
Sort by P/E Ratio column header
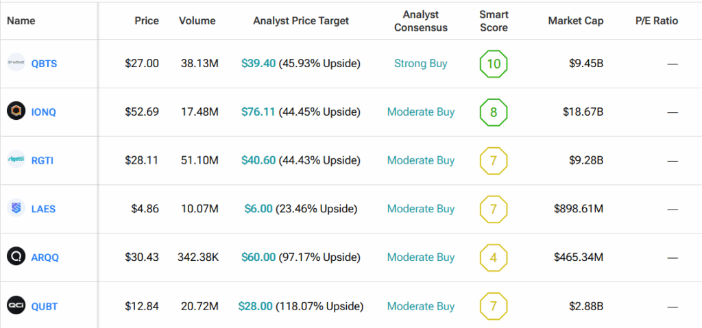click(x=656, y=21)
